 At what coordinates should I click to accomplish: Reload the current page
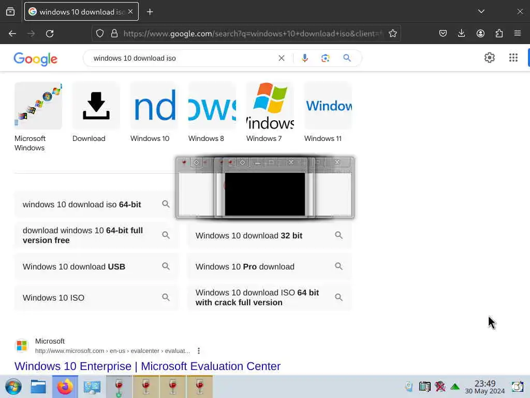pos(50,34)
